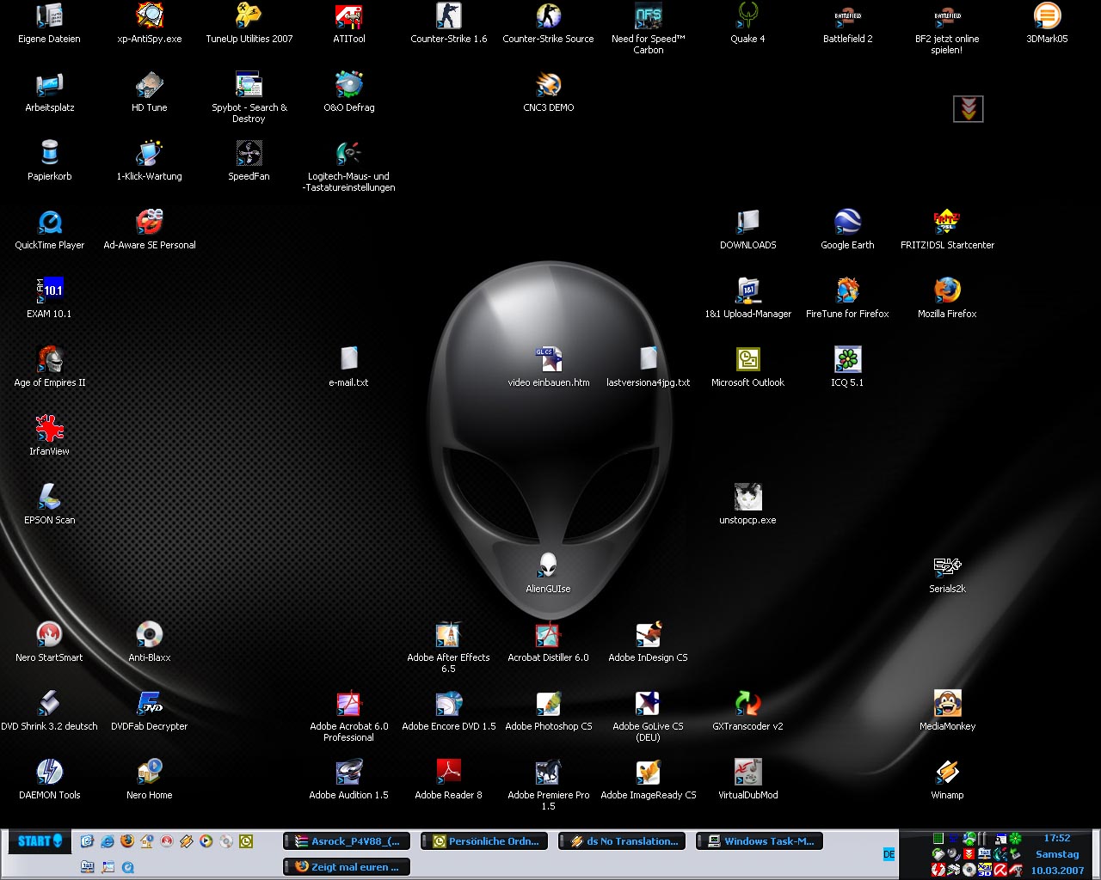Open Ad-Aware SE Personal icon

[149, 230]
